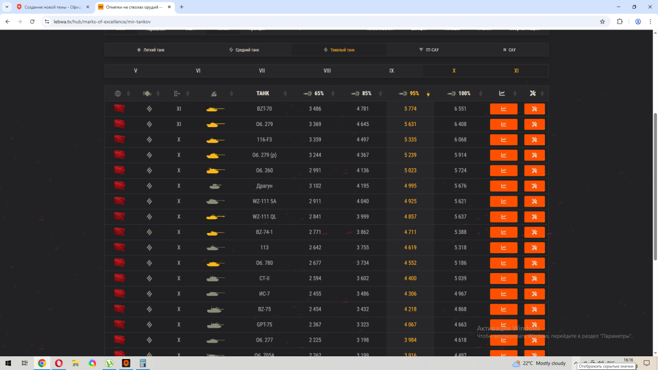Open the chart button for Драгун row
Screen dimensions: 658x370
tap(503, 186)
